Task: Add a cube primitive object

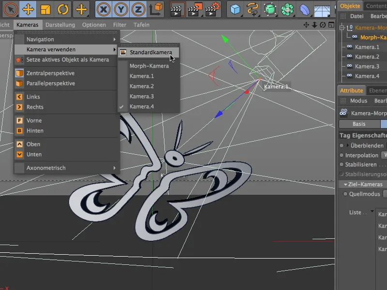Action: [x=235, y=9]
